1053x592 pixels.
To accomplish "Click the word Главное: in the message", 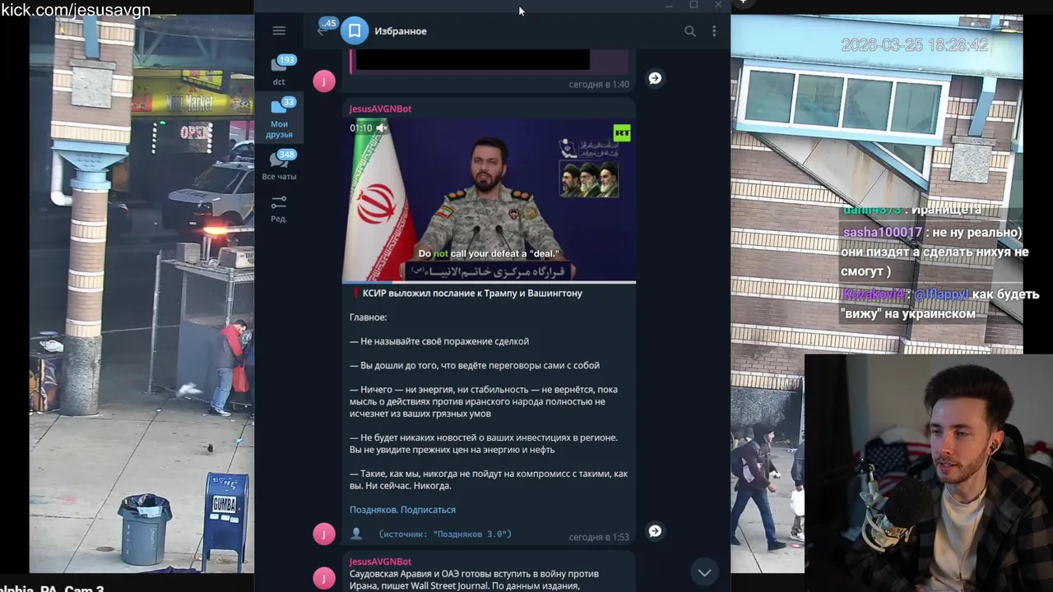I will [368, 317].
